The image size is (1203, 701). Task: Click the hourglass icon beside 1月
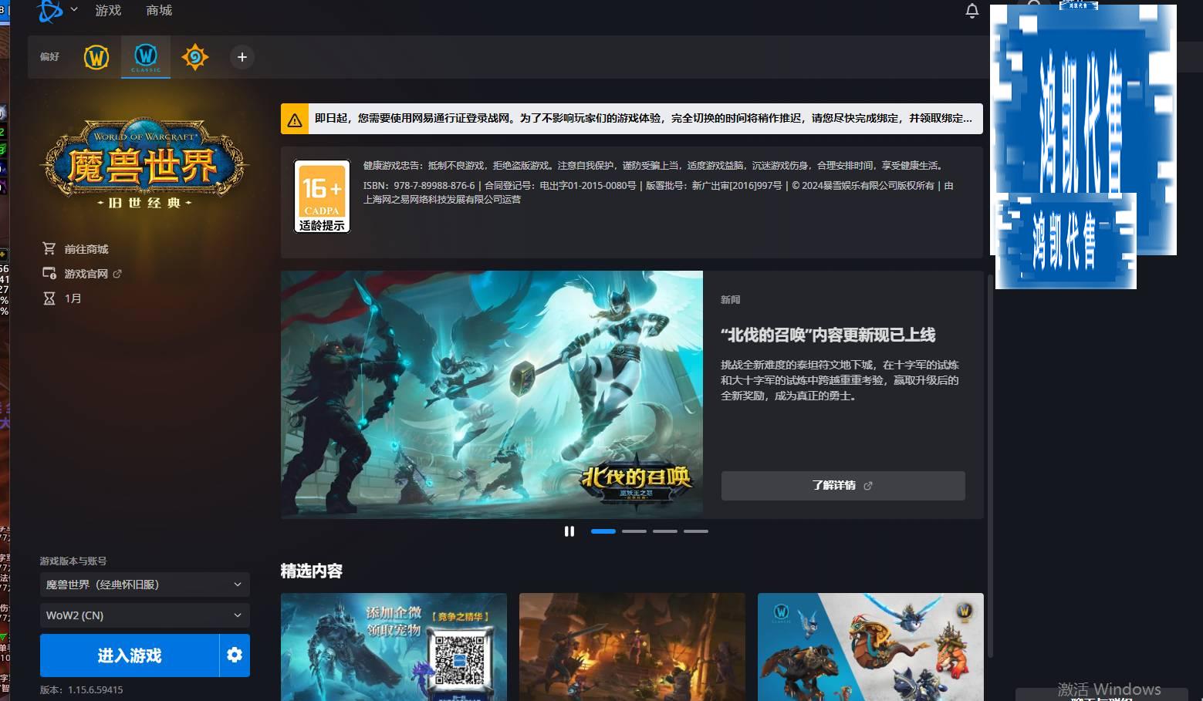click(49, 298)
